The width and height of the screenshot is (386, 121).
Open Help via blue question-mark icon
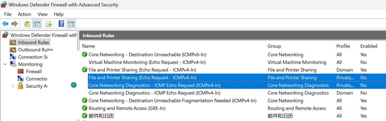click(61, 24)
